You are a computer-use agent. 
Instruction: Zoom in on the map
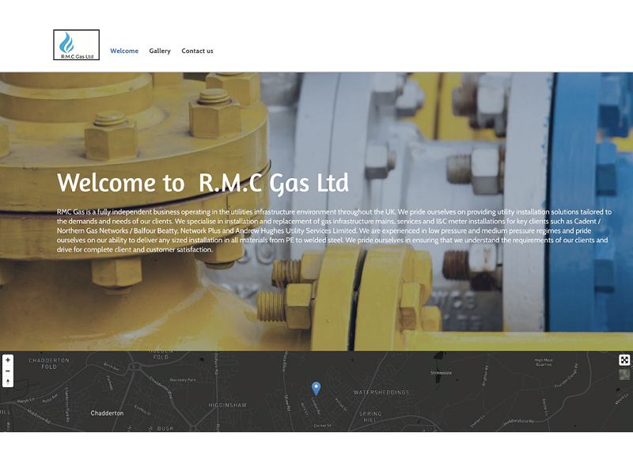click(x=8, y=360)
